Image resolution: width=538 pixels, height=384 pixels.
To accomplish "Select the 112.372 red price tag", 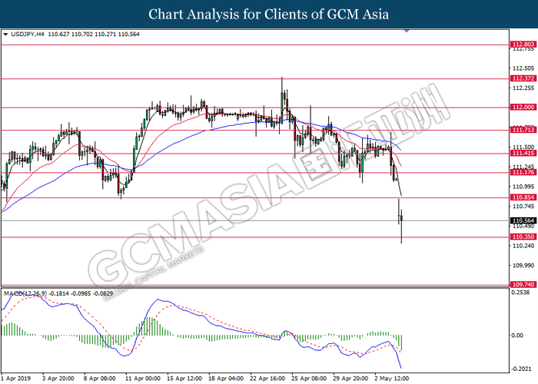I will click(523, 78).
